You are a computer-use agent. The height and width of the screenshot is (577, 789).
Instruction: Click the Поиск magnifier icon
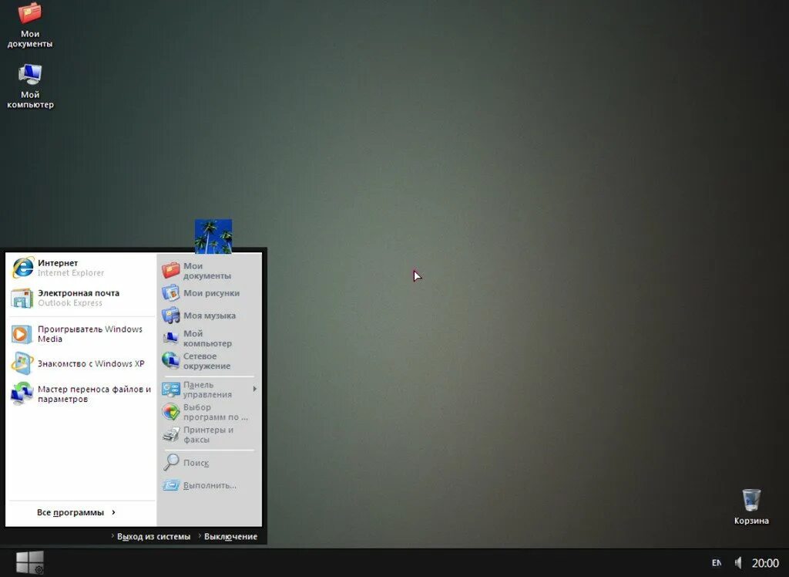[170, 462]
